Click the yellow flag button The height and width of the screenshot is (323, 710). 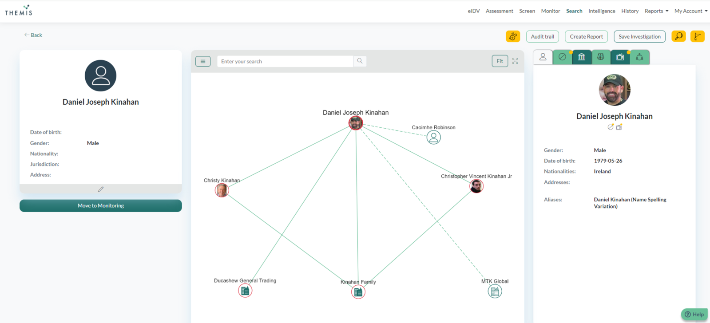[698, 36]
